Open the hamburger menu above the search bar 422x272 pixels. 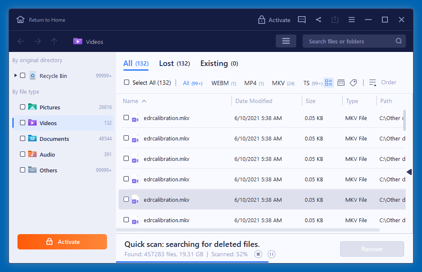coord(286,41)
